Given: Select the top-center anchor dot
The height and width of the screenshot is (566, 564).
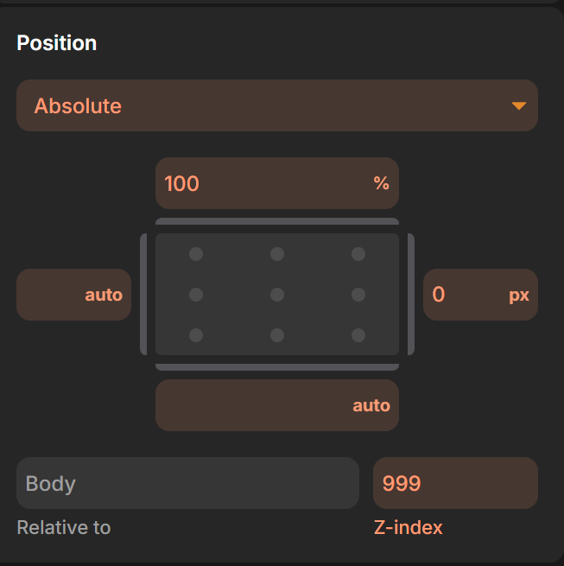Looking at the screenshot, I should (277, 254).
